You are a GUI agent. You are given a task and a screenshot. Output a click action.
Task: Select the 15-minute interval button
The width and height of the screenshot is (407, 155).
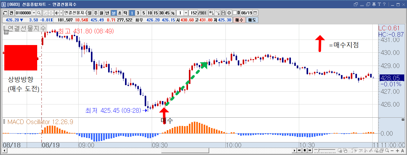tap(155, 13)
